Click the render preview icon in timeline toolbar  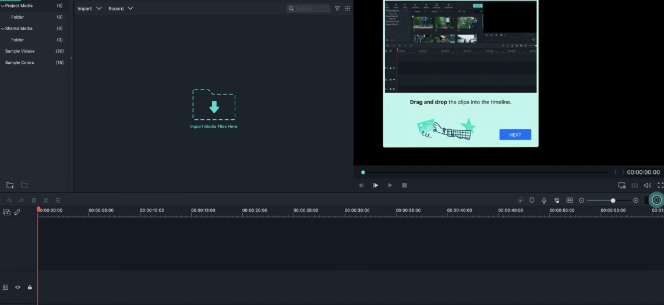point(521,200)
